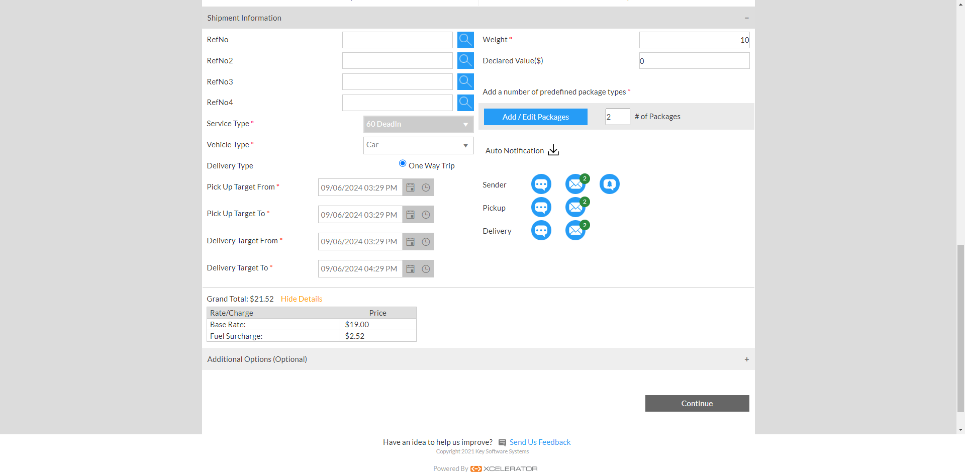
Task: Click the Delivery SMS chat notification icon
Action: click(541, 230)
